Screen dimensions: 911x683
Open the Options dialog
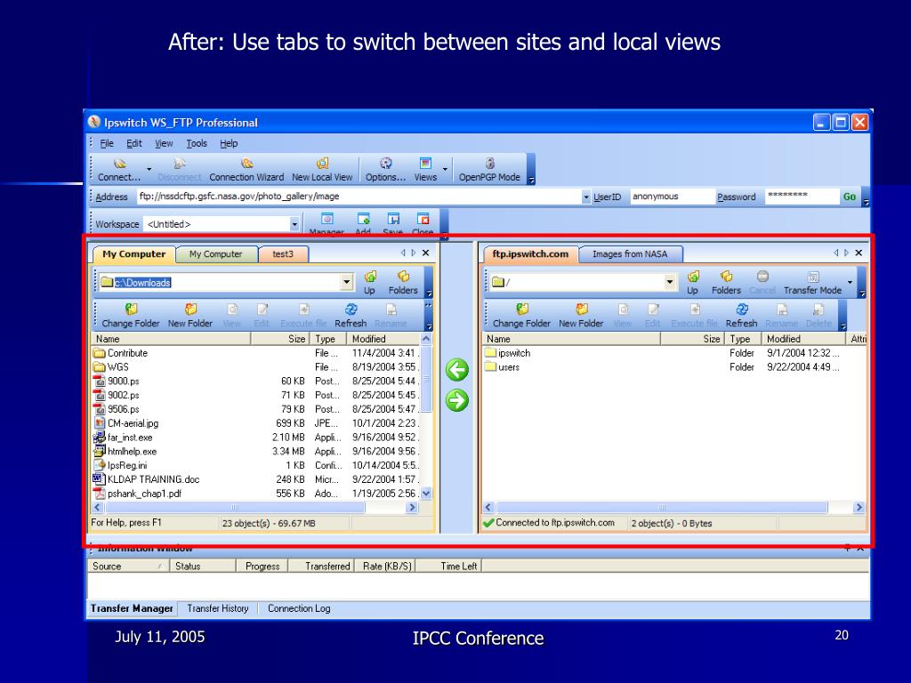point(385,170)
